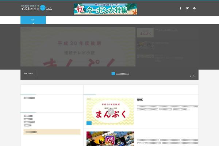Click blue tag on まんぷく article thumbnail
The height and width of the screenshot is (146, 219).
click(x=89, y=123)
